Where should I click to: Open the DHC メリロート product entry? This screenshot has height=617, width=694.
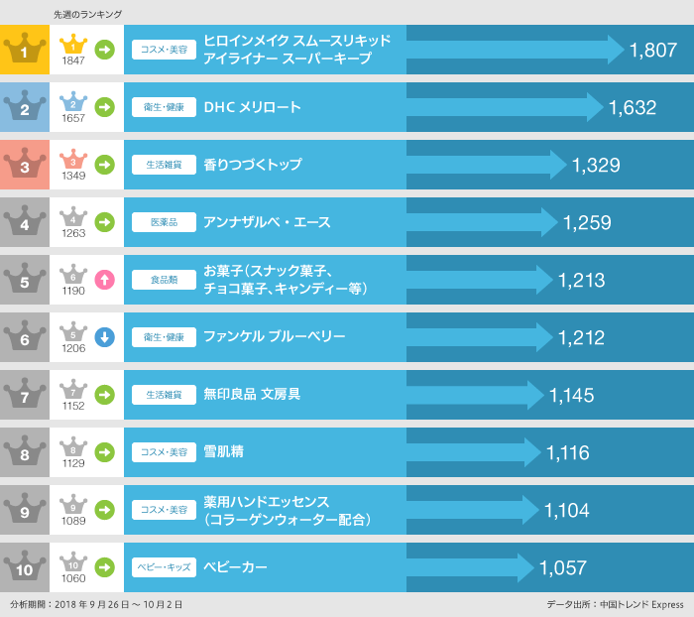coord(252,107)
